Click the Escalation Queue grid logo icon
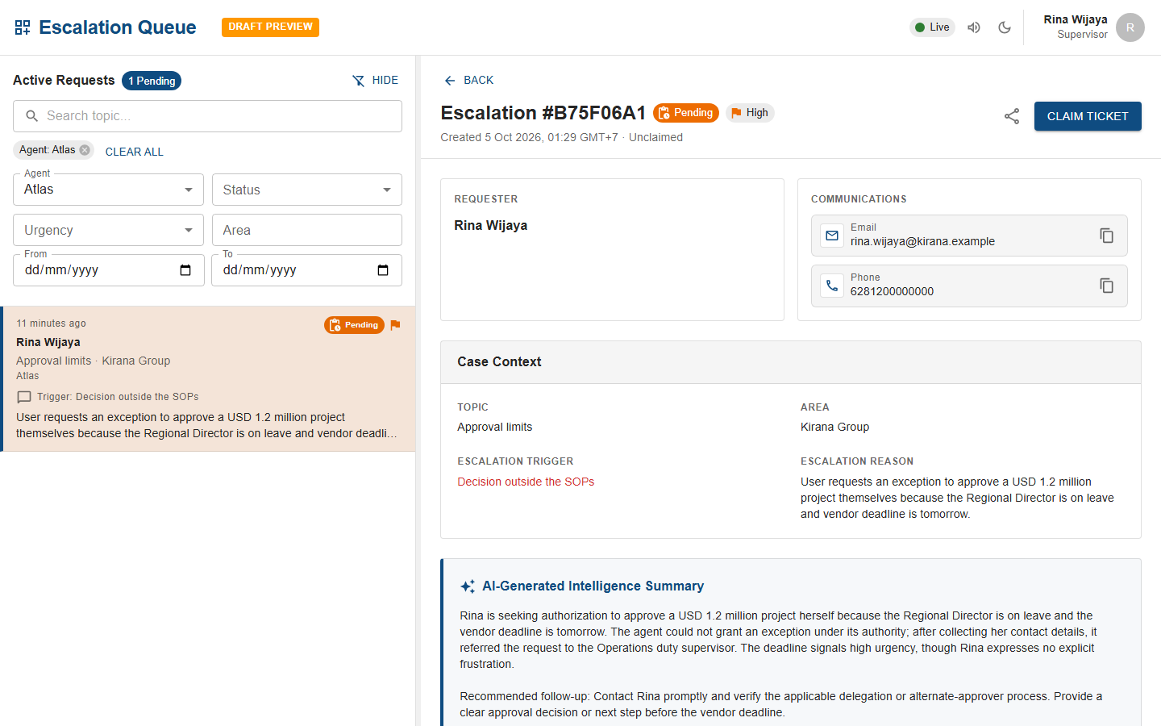 [x=23, y=27]
